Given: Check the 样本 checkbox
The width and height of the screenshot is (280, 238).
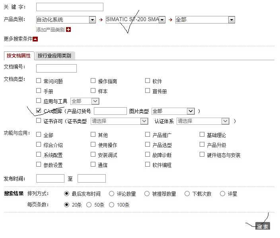Looking at the screenshot, I should pyautogui.click(x=93, y=90).
